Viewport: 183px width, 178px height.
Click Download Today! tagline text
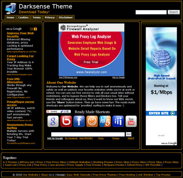coord(34,12)
